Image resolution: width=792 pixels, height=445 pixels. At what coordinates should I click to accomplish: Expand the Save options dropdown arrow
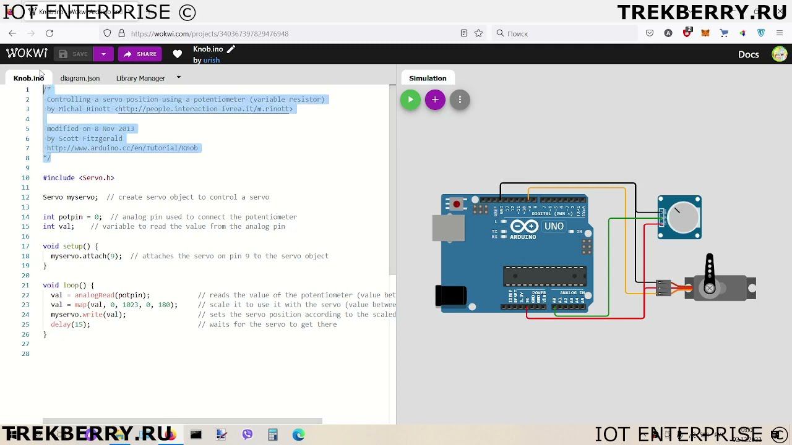pos(103,54)
